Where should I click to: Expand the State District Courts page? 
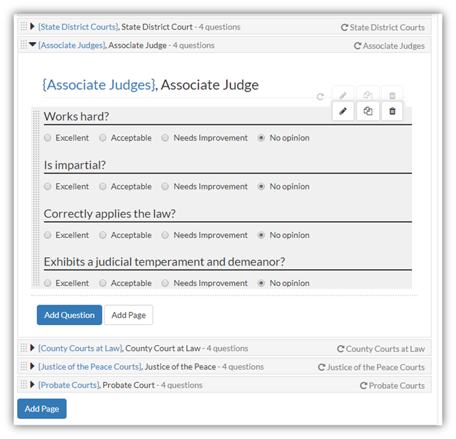point(32,27)
